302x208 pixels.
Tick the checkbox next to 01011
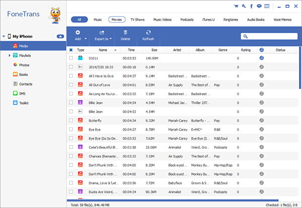[x=71, y=58]
